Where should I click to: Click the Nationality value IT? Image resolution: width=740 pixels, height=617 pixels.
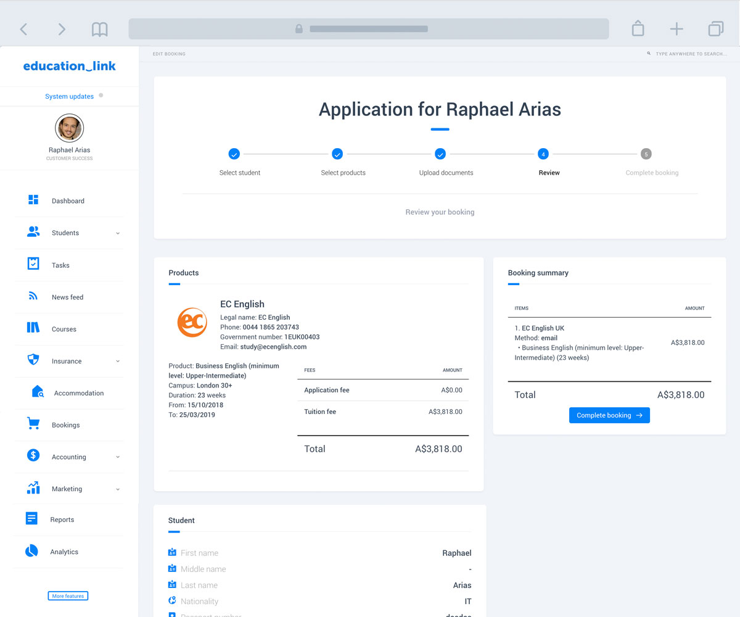(x=467, y=601)
